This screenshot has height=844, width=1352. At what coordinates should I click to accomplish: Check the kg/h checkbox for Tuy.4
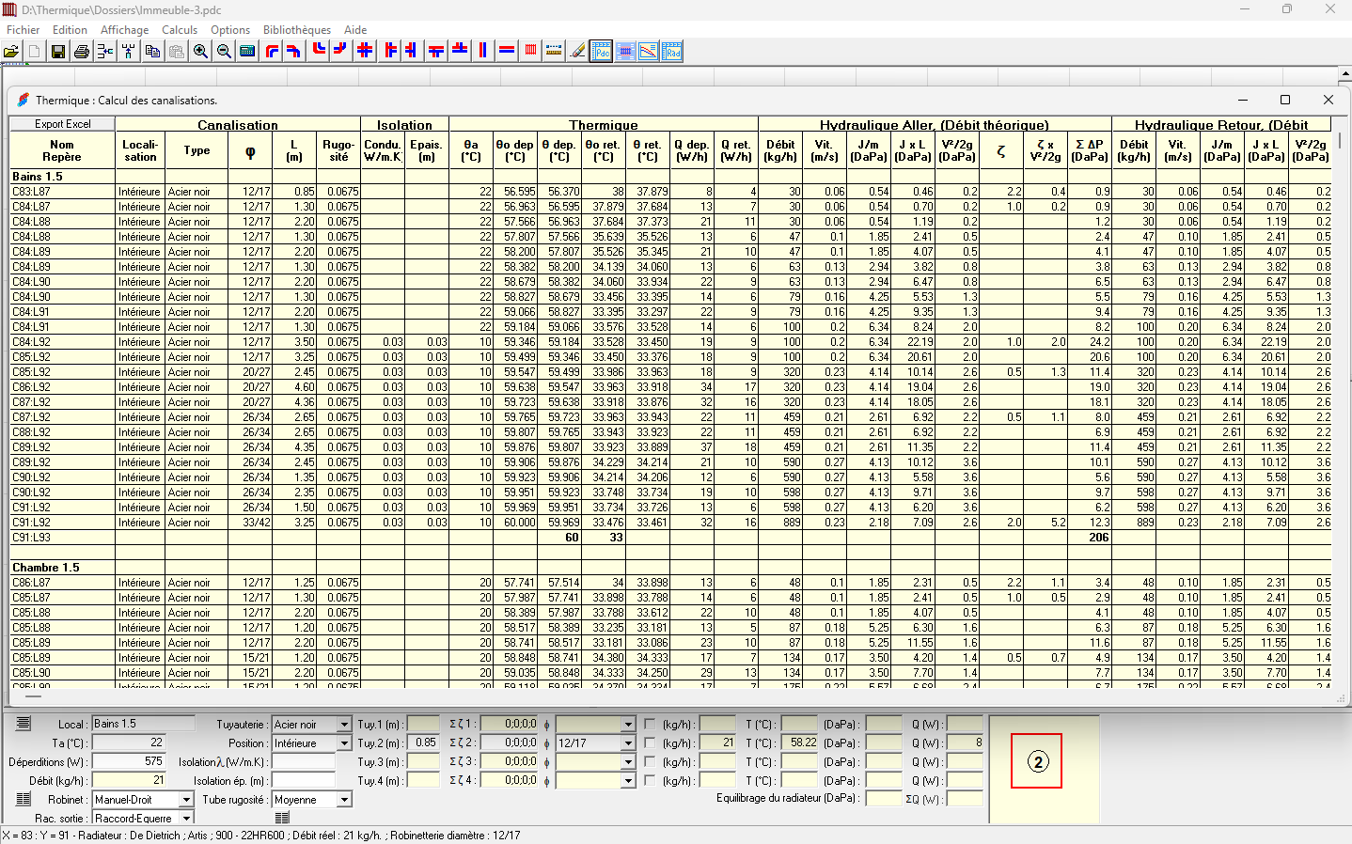click(650, 781)
